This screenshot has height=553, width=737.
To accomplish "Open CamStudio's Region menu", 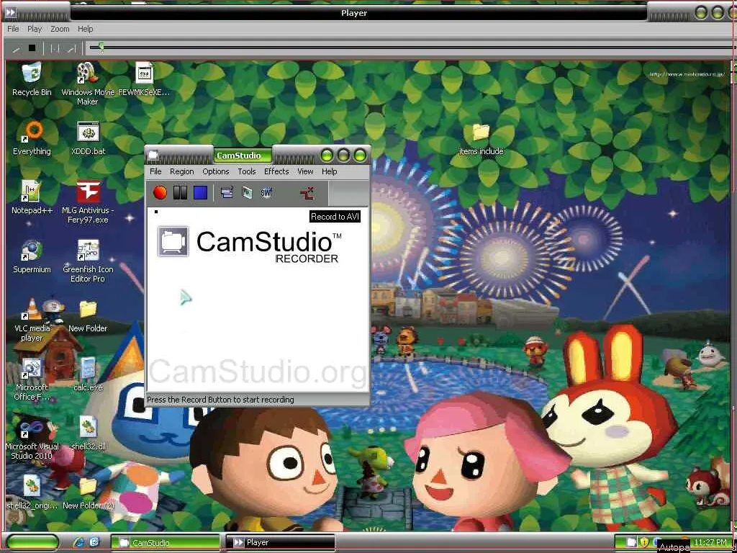I will pyautogui.click(x=182, y=171).
